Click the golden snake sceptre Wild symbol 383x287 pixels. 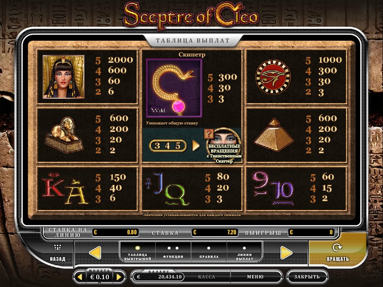174,88
